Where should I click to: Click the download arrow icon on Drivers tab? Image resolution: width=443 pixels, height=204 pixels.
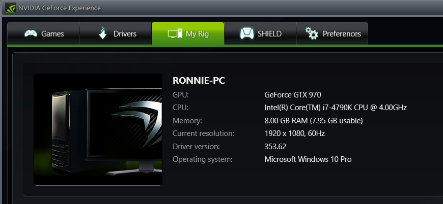coord(102,33)
